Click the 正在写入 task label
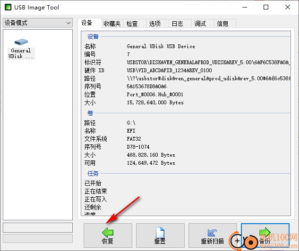The image size is (299, 251). [x=95, y=199]
